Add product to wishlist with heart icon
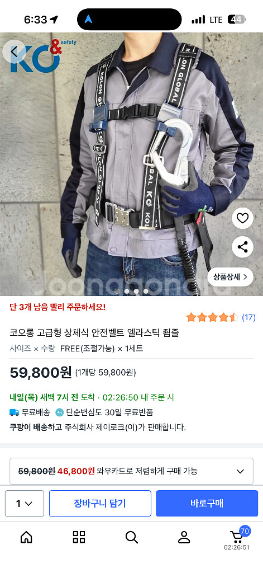263x573 pixels. point(242,219)
